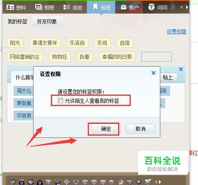The width and height of the screenshot is (198, 185).
Task: Click the 贴上 button
Action: (x=168, y=77)
